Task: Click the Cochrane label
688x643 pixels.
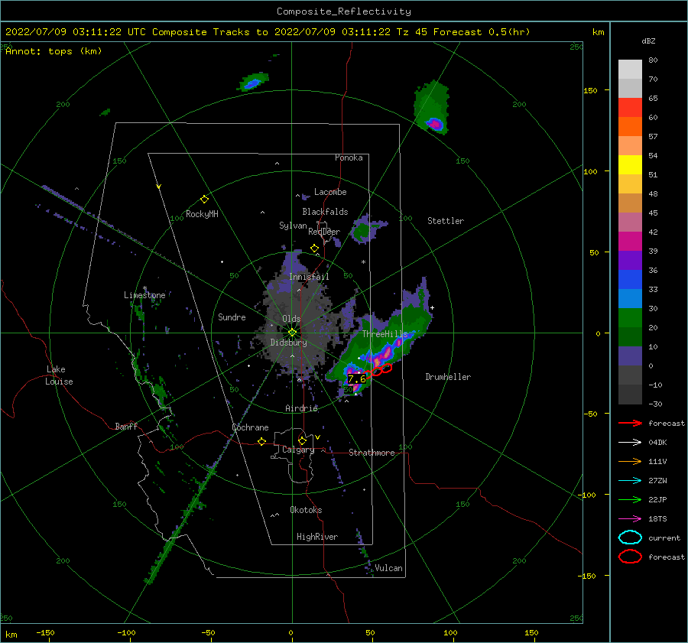Action: (x=250, y=427)
